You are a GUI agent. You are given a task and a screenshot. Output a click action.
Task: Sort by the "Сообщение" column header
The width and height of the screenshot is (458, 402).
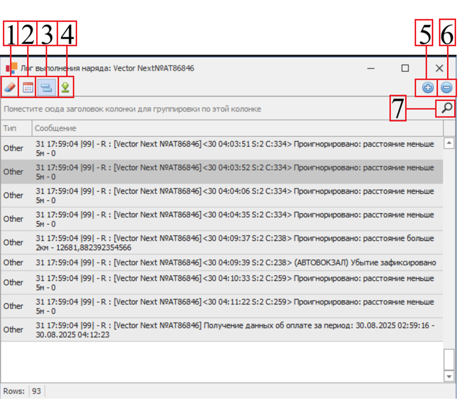pyautogui.click(x=235, y=128)
